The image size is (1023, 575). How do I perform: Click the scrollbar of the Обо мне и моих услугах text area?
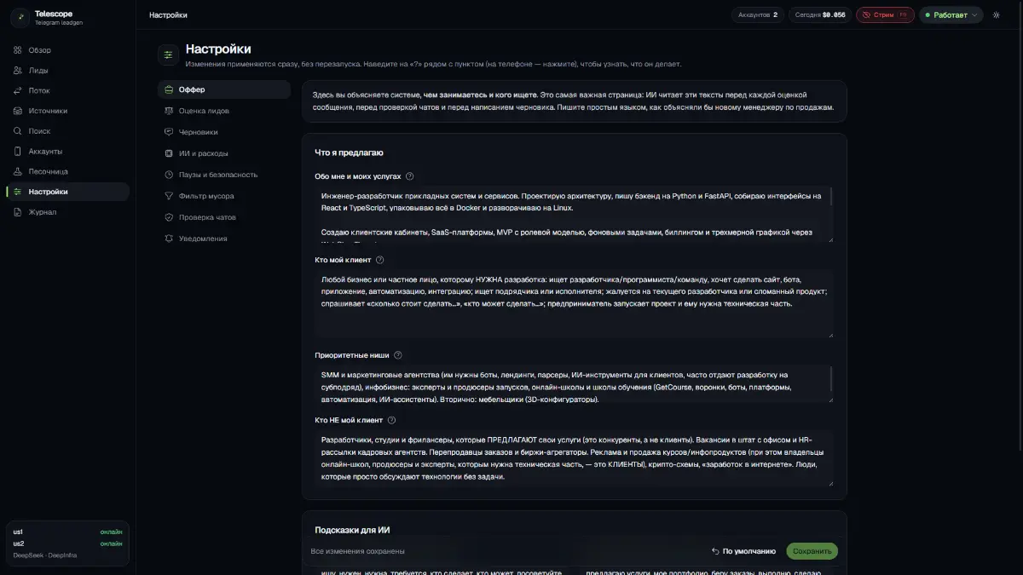click(x=831, y=198)
